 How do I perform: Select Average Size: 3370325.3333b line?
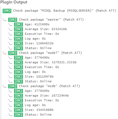click(50, 62)
